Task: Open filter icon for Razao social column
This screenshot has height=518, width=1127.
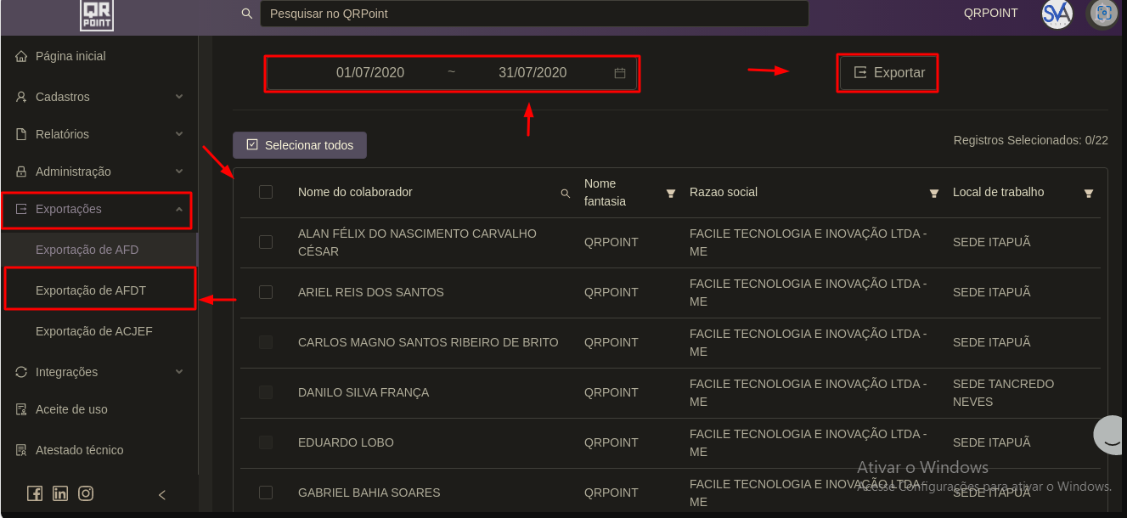Action: pyautogui.click(x=934, y=194)
